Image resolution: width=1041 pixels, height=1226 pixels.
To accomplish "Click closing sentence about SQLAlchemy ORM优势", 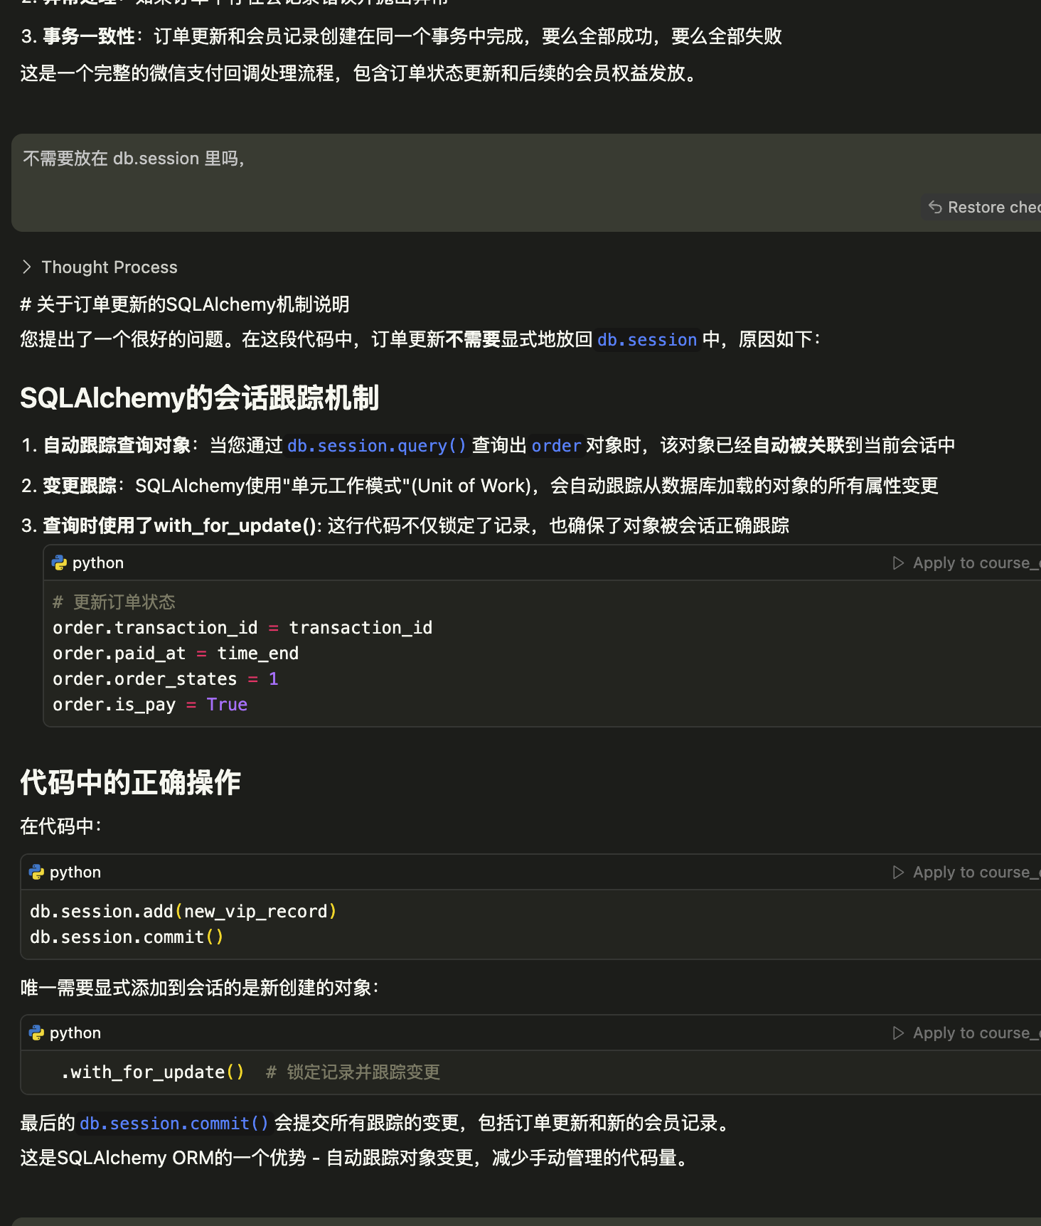I will pyautogui.click(x=356, y=1158).
